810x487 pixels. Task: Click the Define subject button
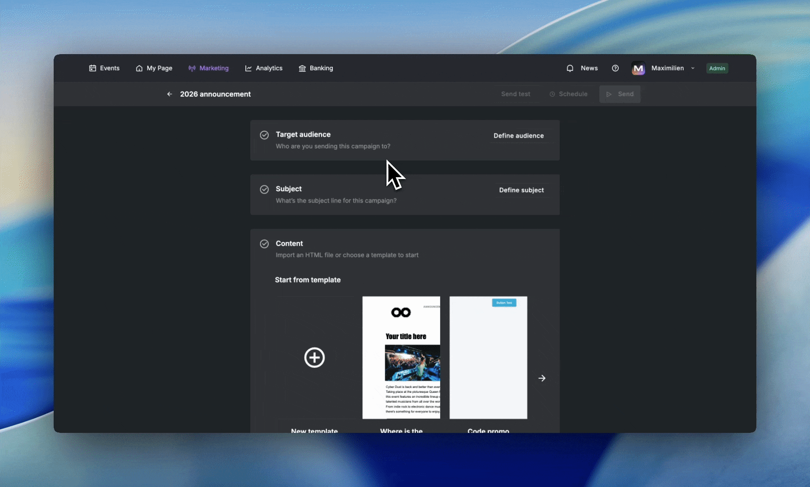[521, 190]
